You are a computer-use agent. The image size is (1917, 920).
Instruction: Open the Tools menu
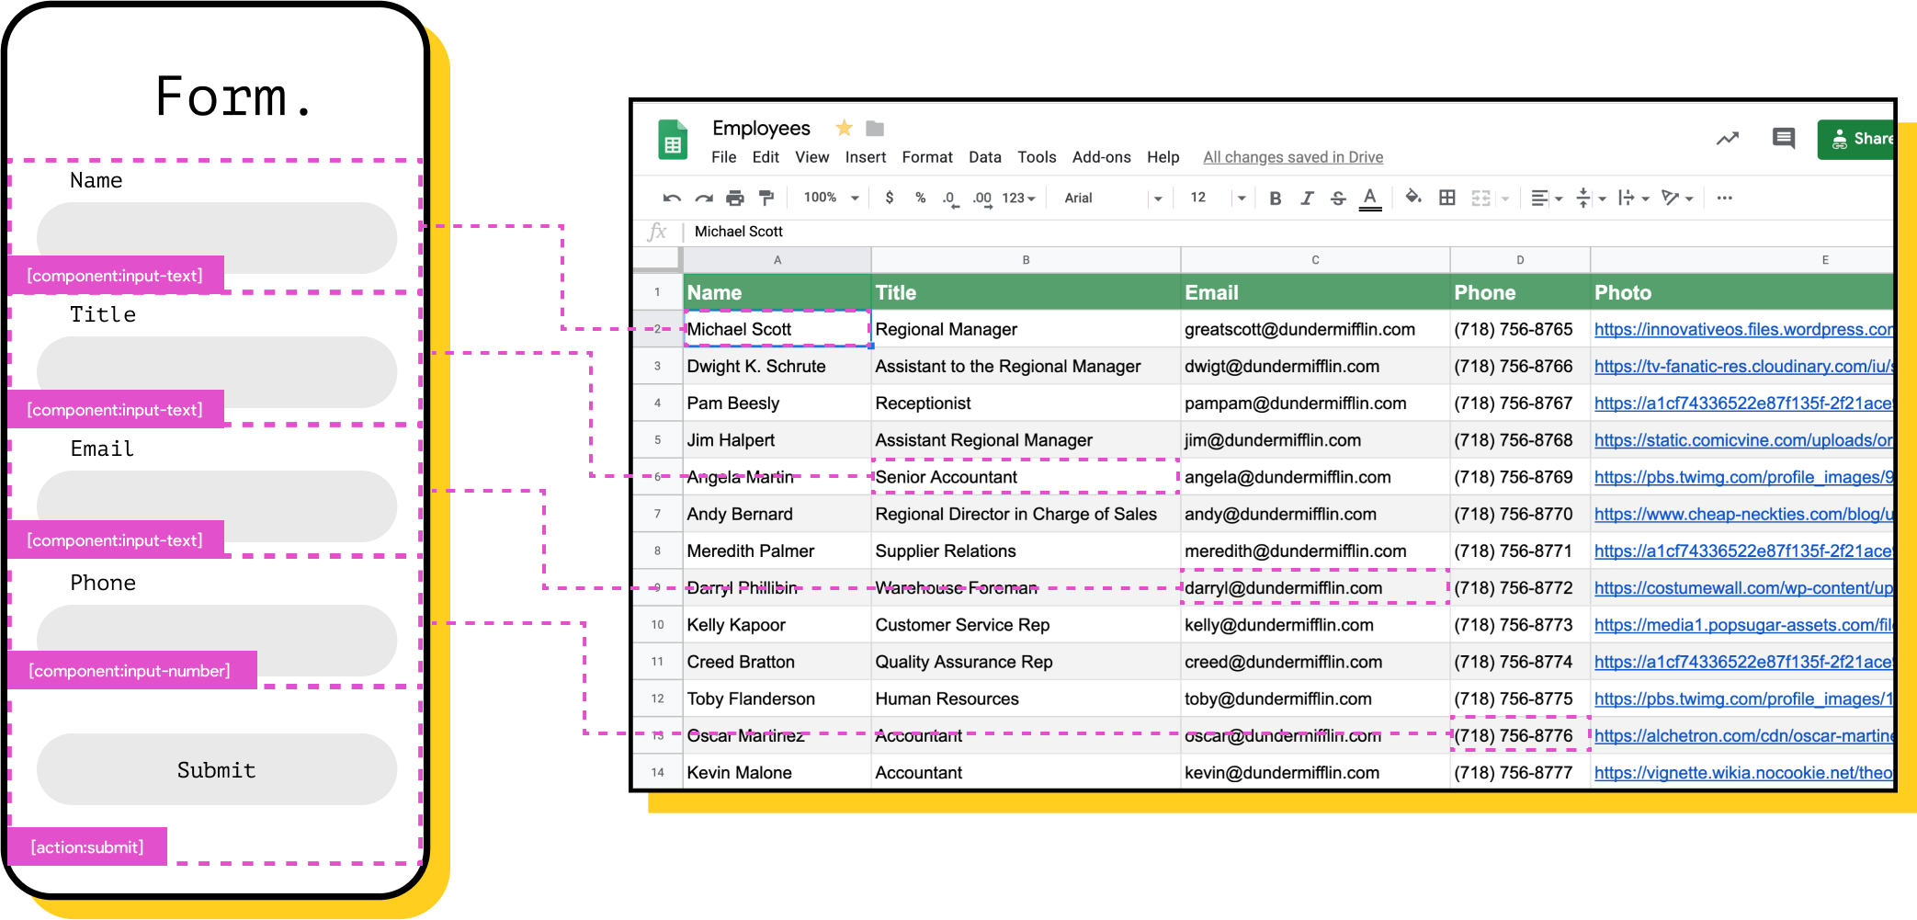click(1037, 157)
